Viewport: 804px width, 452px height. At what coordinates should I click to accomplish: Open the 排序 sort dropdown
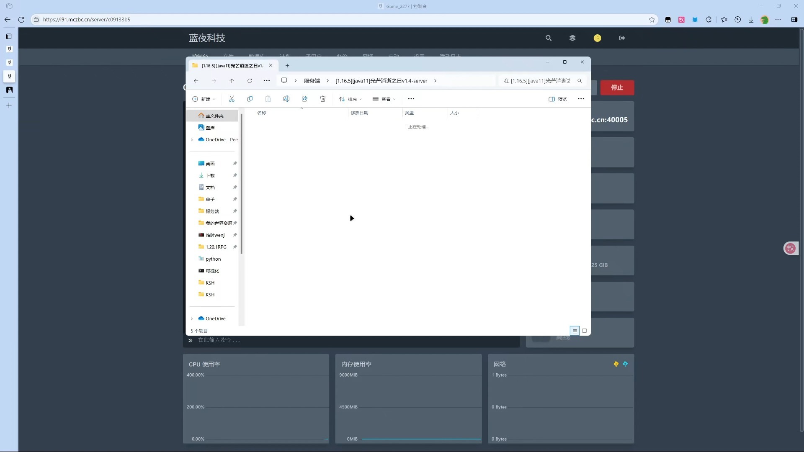coord(350,99)
